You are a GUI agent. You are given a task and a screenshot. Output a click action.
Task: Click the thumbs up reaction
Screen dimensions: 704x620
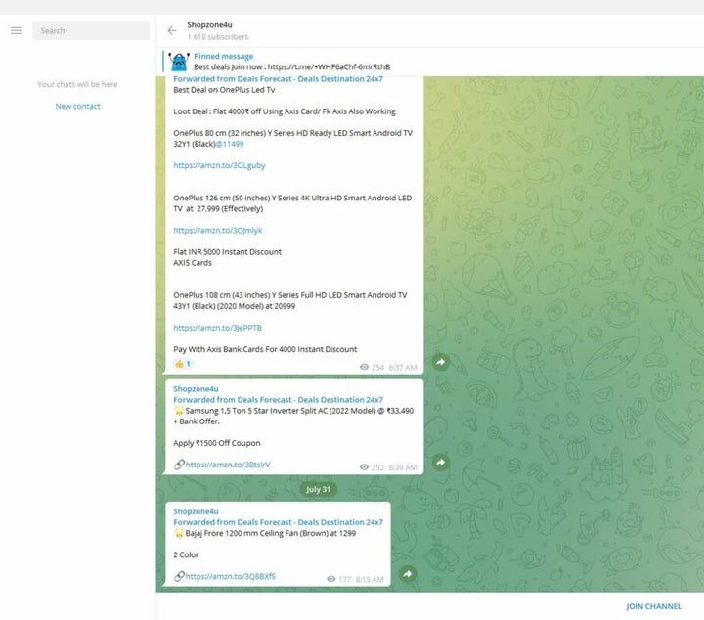click(x=182, y=364)
